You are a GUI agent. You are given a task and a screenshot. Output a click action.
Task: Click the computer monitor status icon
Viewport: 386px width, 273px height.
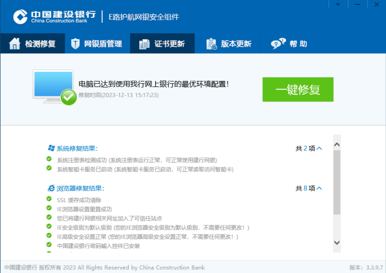pos(54,87)
